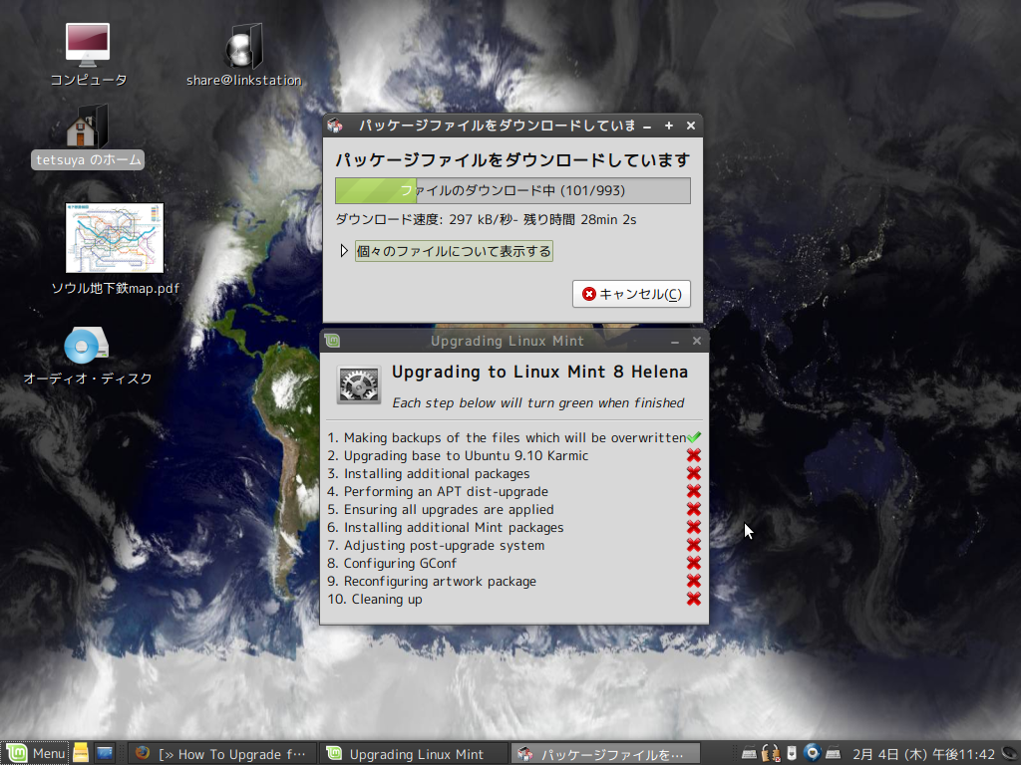The width and height of the screenshot is (1021, 765).
Task: Open the clock showing 午後11:42
Action: [x=923, y=754]
